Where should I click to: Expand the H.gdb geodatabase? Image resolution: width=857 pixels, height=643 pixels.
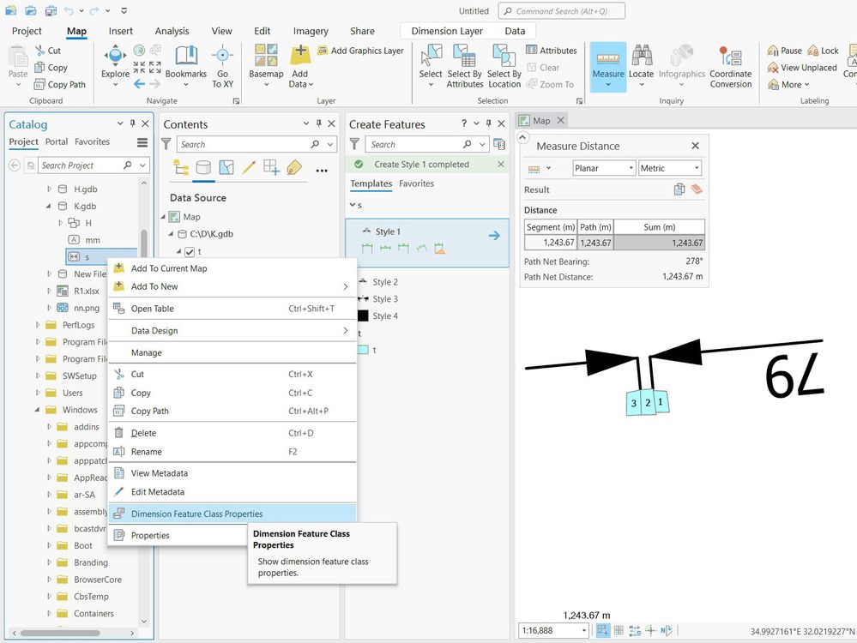[x=49, y=189]
